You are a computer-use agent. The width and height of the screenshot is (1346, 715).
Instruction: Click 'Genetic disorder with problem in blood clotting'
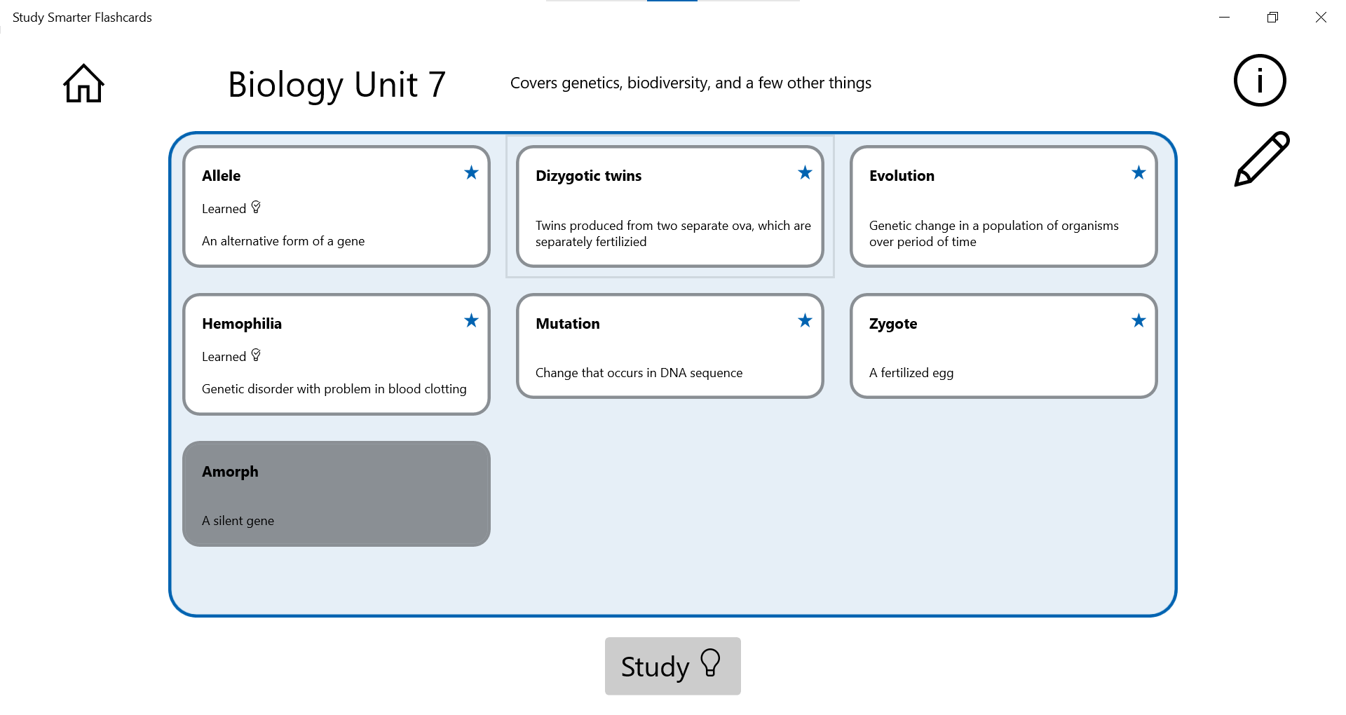coord(334,389)
